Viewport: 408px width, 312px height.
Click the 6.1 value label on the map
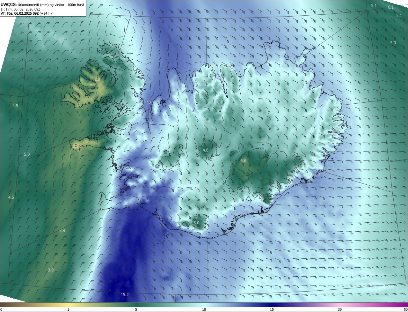tap(391, 7)
